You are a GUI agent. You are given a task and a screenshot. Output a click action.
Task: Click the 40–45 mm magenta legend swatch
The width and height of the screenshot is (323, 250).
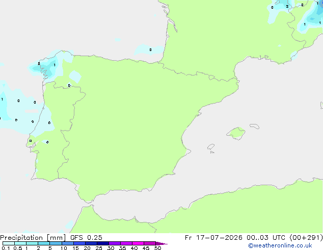[x=138, y=243]
